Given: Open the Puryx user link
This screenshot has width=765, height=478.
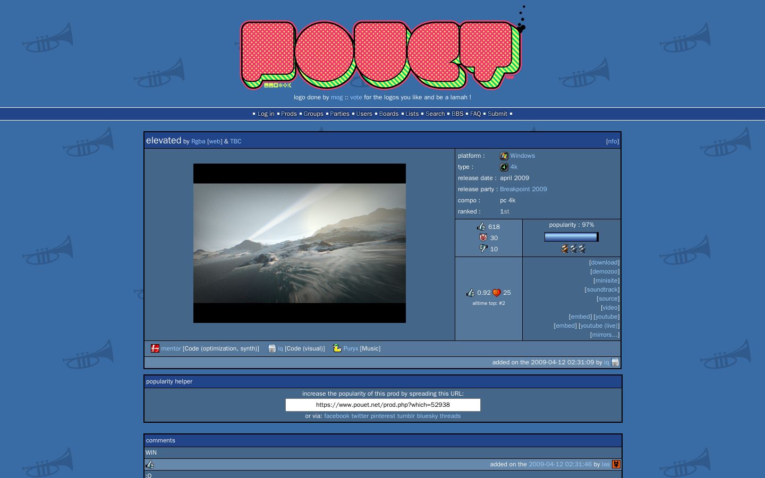Looking at the screenshot, I should (x=351, y=348).
